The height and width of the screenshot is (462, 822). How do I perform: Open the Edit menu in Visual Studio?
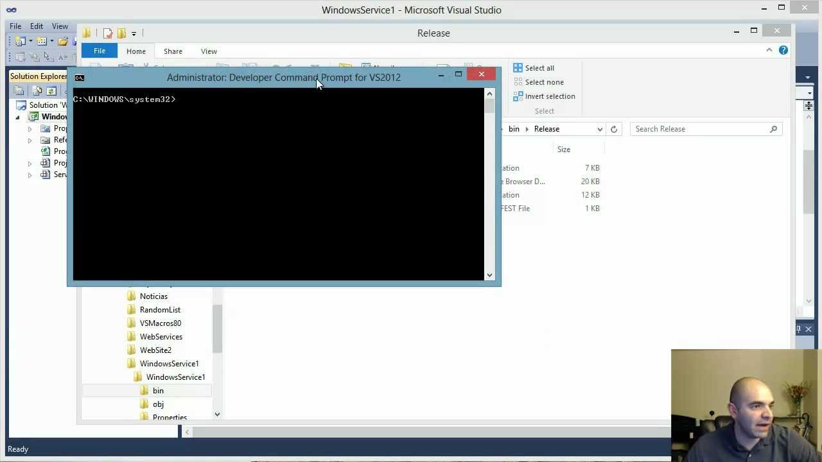(37, 26)
